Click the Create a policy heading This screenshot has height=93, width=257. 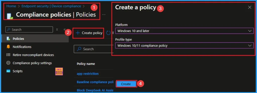[x=136, y=7]
